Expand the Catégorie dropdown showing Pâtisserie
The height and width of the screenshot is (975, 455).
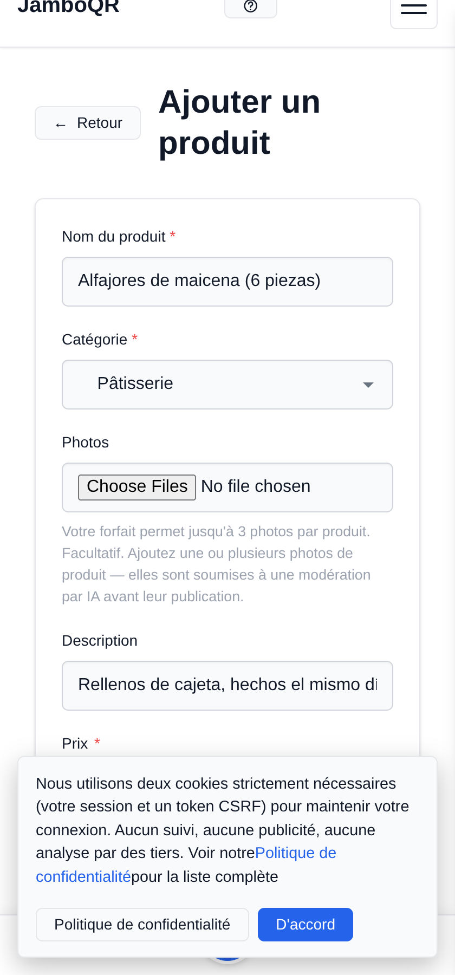pyautogui.click(x=227, y=385)
